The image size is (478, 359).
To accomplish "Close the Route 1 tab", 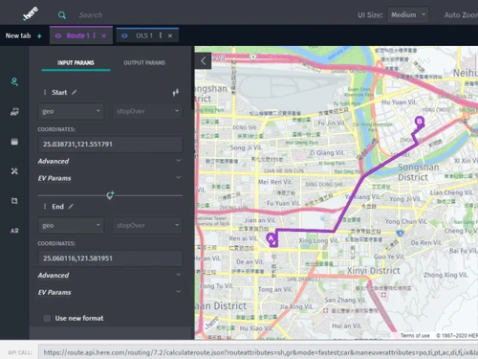I will (x=104, y=35).
